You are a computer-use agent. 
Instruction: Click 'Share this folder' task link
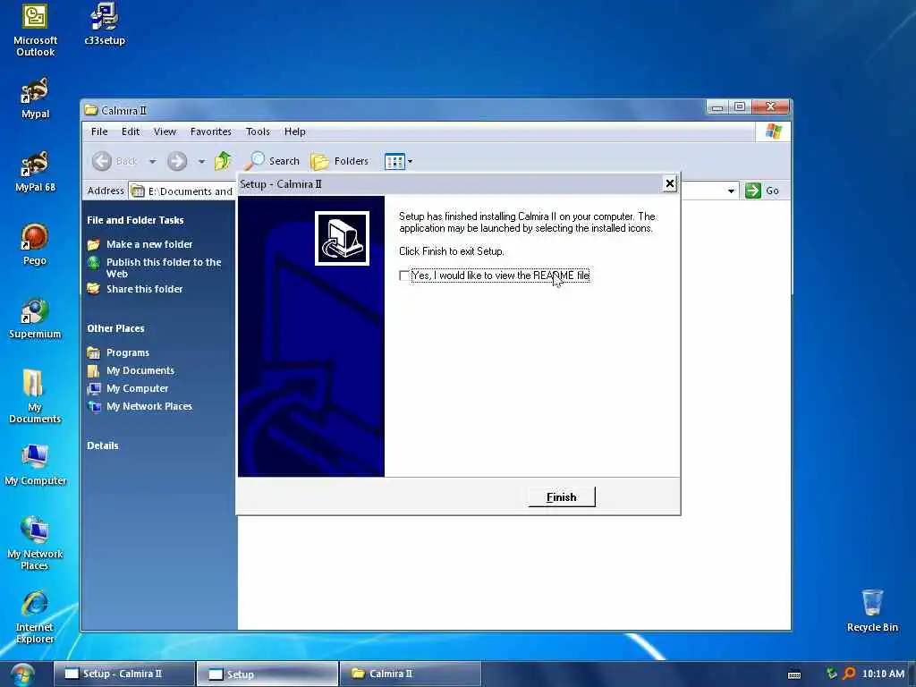click(144, 289)
